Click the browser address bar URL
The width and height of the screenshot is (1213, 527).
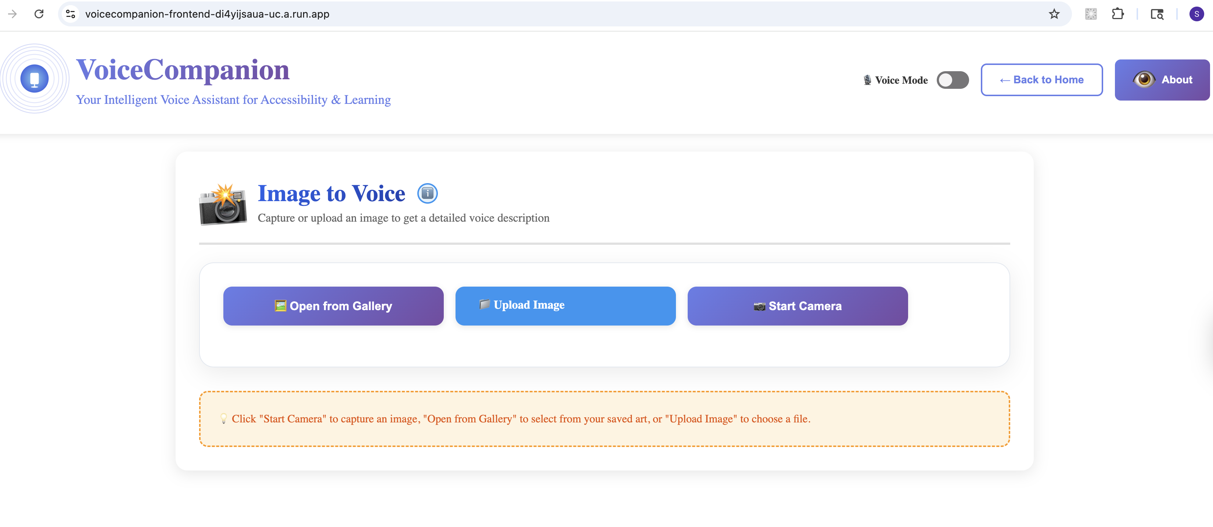tap(207, 14)
